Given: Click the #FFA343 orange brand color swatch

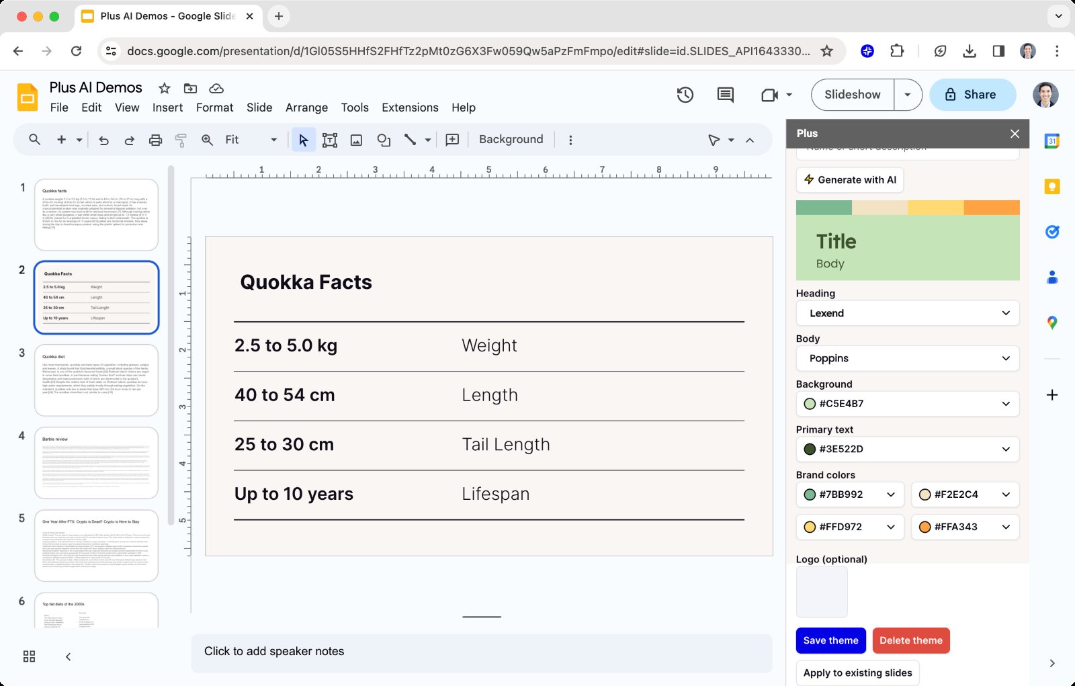Looking at the screenshot, I should pyautogui.click(x=925, y=527).
